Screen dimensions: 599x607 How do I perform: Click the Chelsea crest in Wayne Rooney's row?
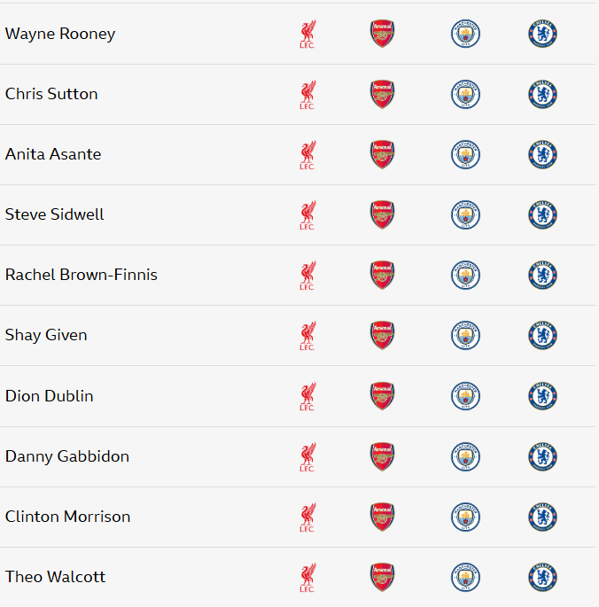[542, 35]
